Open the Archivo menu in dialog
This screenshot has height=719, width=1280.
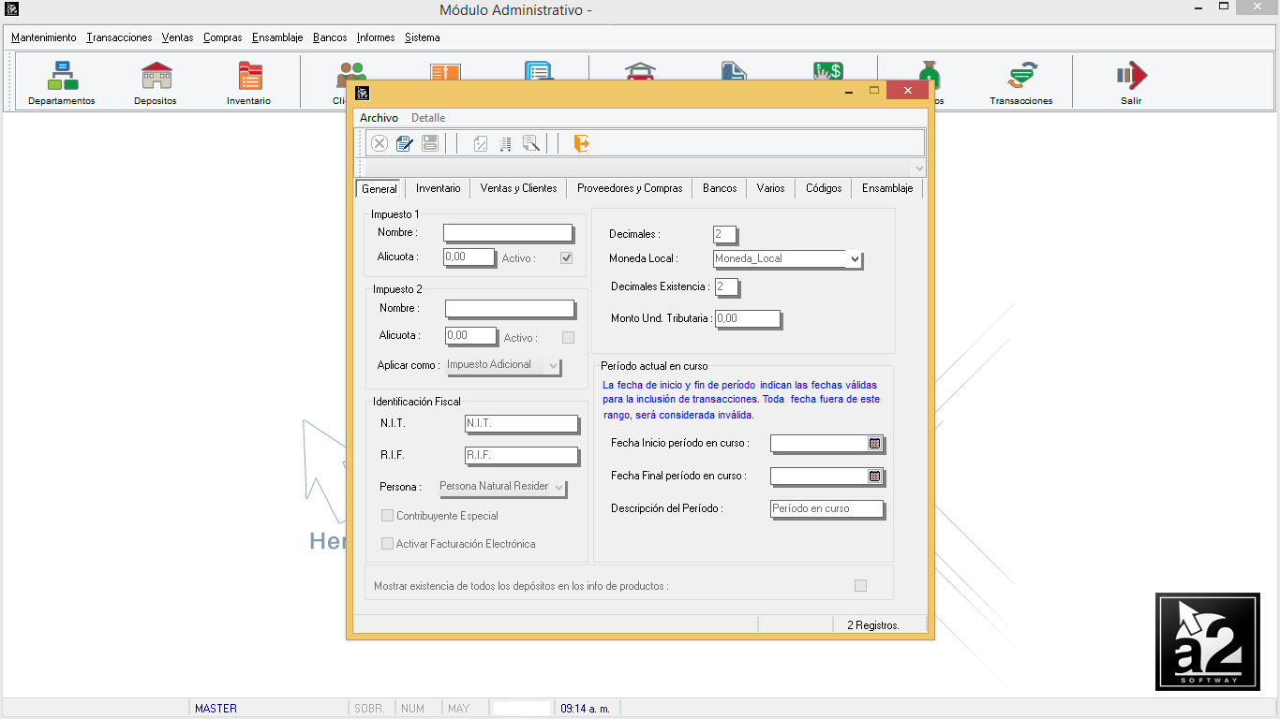tap(379, 118)
